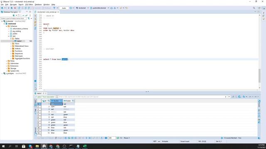Open the Edit menu
The width and height of the screenshot is (266, 149).
point(7,5)
